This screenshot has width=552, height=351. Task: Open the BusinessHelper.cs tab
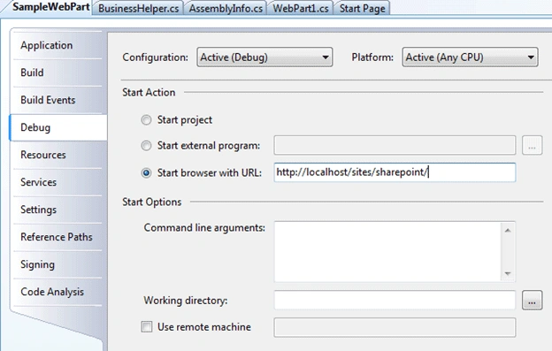tap(138, 9)
